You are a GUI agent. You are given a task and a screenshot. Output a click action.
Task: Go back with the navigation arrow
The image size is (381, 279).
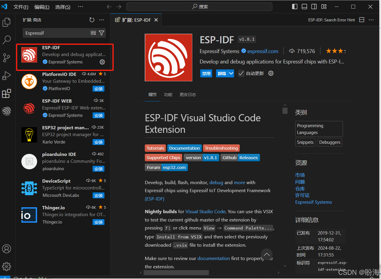click(x=109, y=7)
